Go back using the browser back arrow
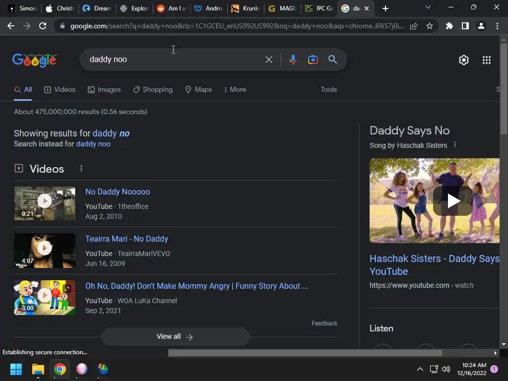Screen dimensions: 508x381 coord(11,26)
